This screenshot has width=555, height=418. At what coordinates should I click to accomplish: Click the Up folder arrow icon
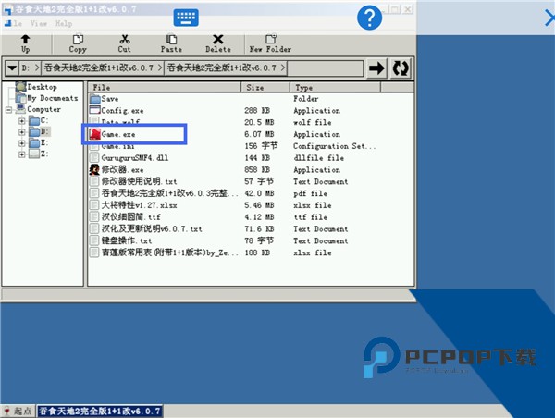point(25,39)
